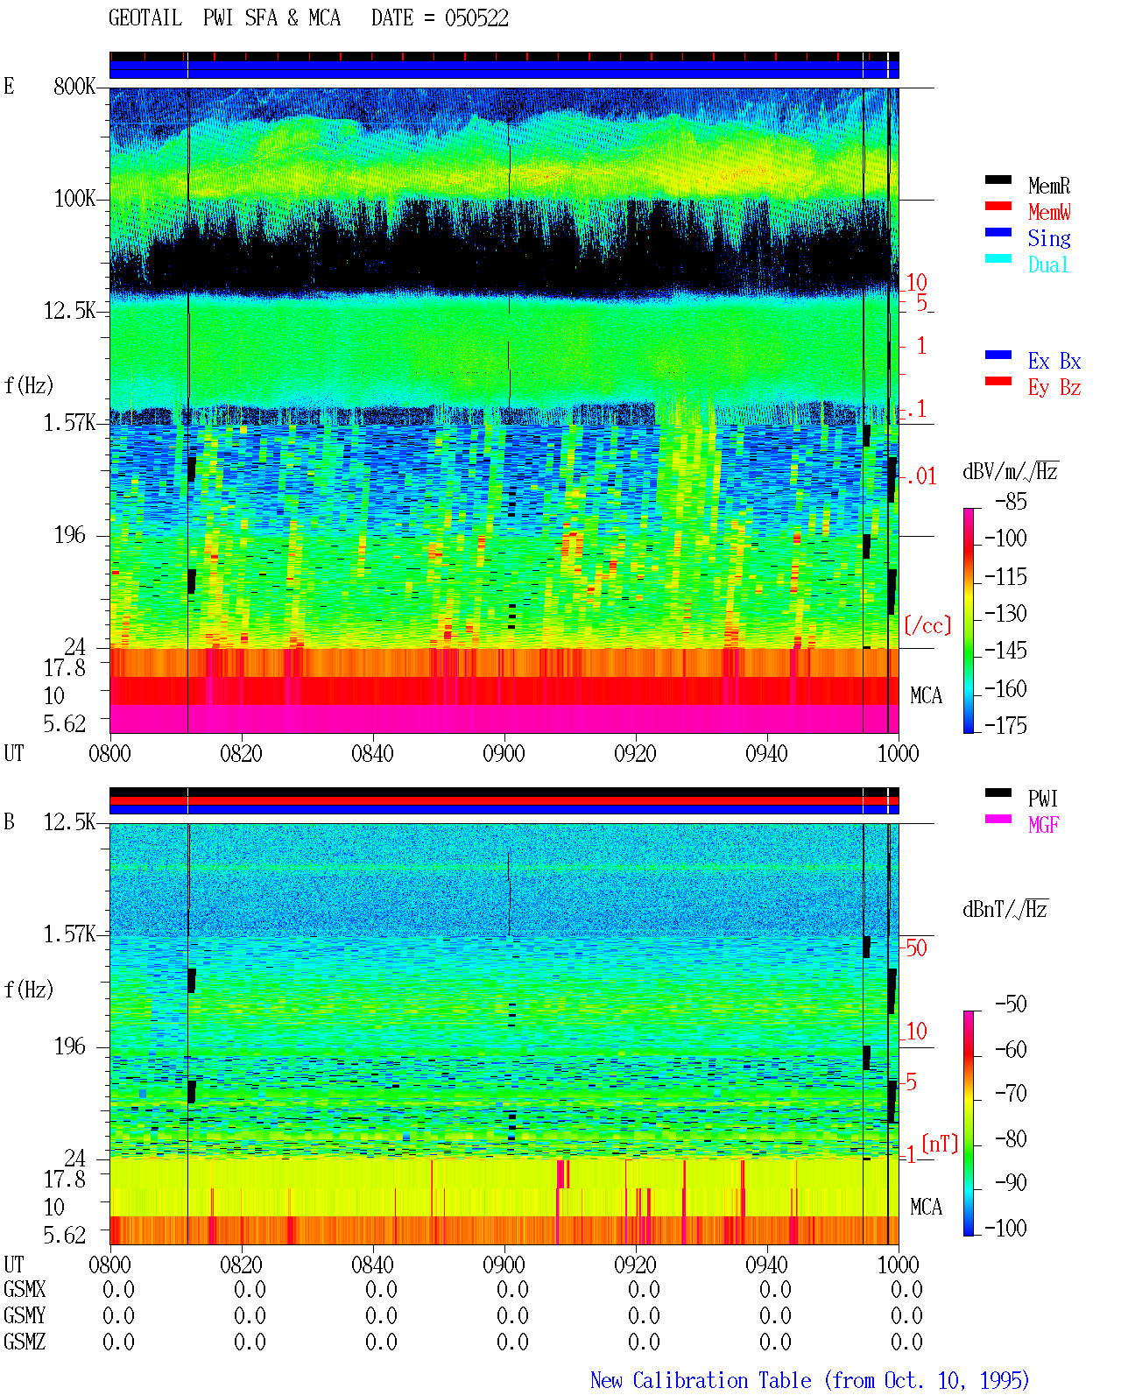Click the red "[nT]" unit label
The height and width of the screenshot is (1395, 1121).
coord(941,1144)
